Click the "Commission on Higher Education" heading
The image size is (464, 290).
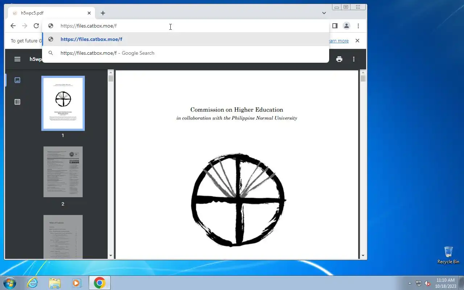click(x=237, y=109)
